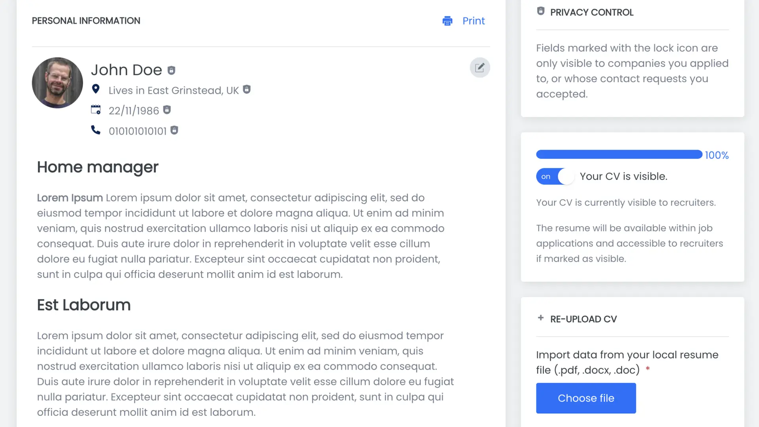
Task: Click the printer icon
Action: (447, 21)
